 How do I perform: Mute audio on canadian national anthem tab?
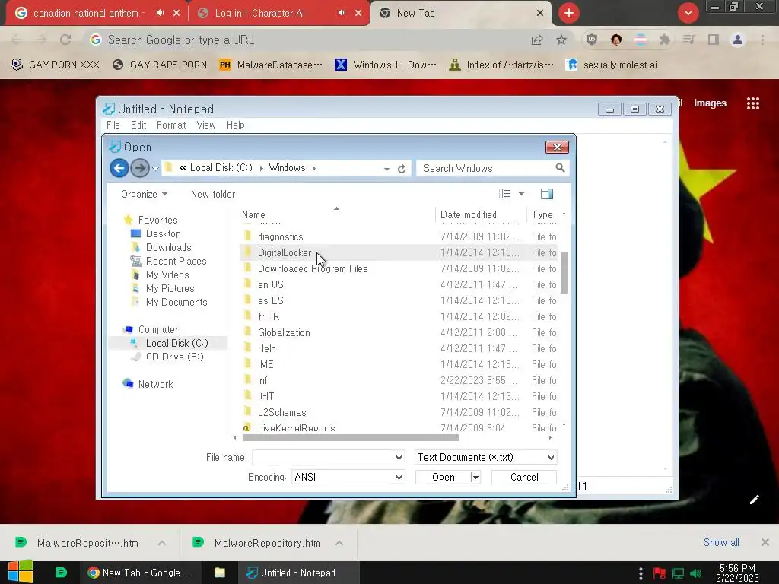click(x=160, y=13)
